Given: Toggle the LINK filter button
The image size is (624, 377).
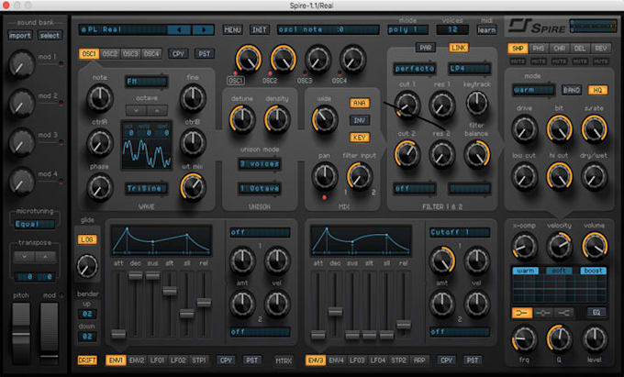Looking at the screenshot, I should point(458,48).
